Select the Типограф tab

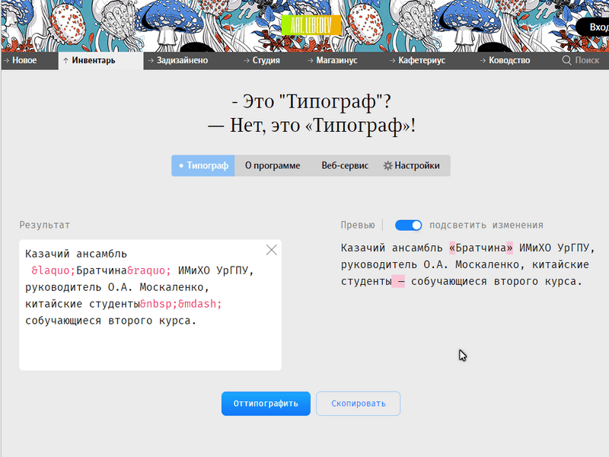point(203,165)
